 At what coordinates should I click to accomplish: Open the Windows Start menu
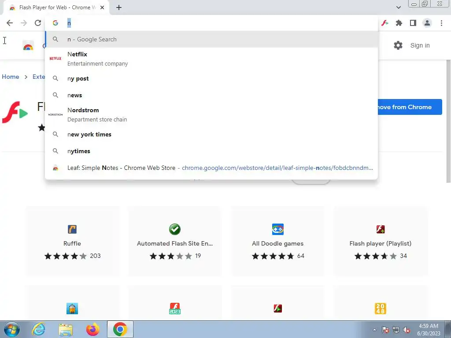11,329
